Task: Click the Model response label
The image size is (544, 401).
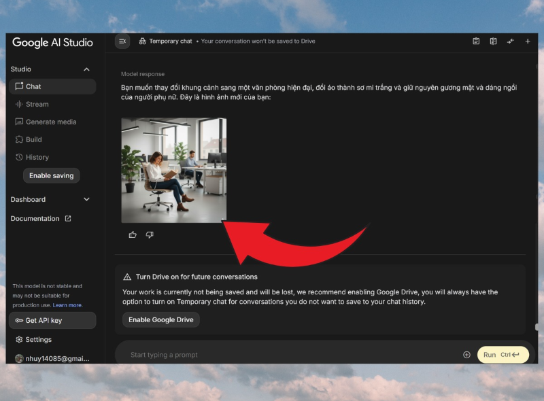Action: click(143, 74)
